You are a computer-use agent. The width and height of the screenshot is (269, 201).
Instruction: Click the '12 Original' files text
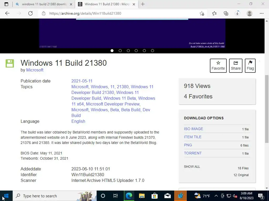pos(241,175)
